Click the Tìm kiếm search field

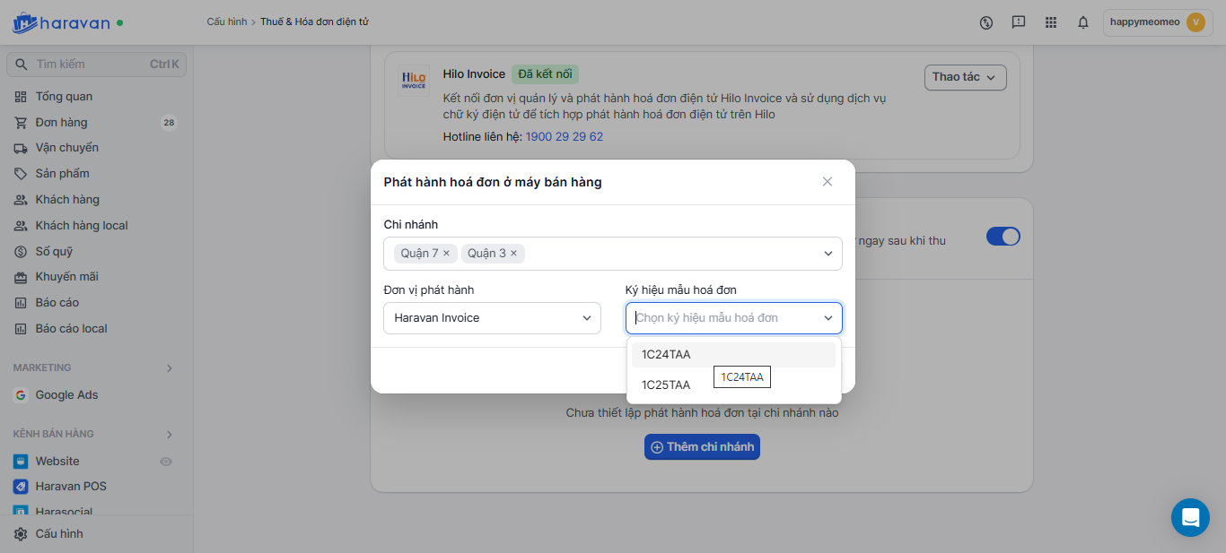pos(90,65)
